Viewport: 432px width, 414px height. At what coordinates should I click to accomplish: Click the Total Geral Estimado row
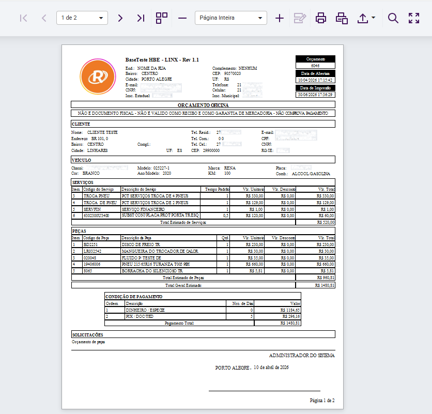tap(203, 285)
